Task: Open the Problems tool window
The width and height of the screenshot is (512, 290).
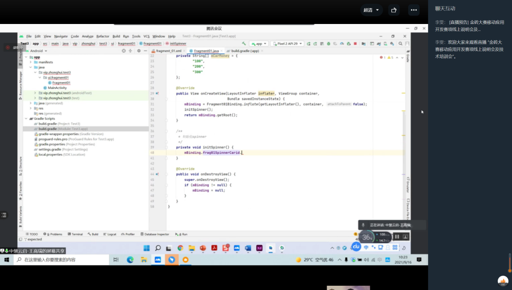Action: tap(53, 234)
